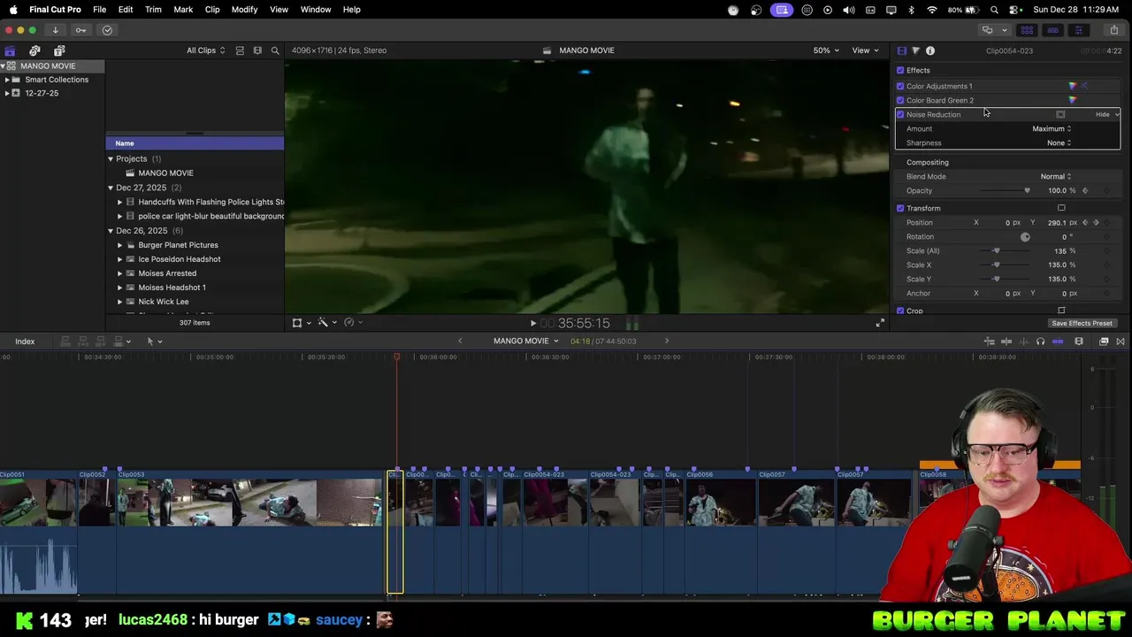Viewport: 1132px width, 637px height.
Task: Toggle clip appearance filmstrip/list view icon
Action: (240, 50)
